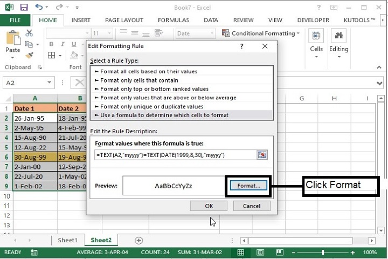
Task: Switch to the FORMULAS tab
Action: click(173, 20)
